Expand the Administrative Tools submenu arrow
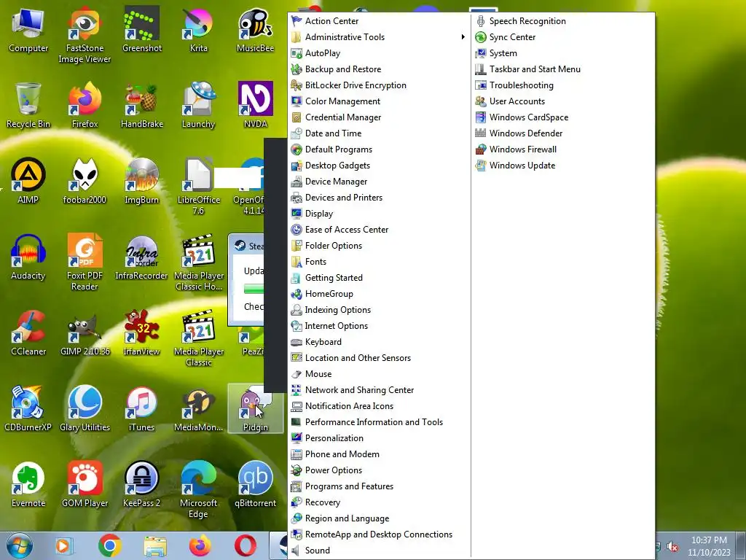 [x=463, y=36]
